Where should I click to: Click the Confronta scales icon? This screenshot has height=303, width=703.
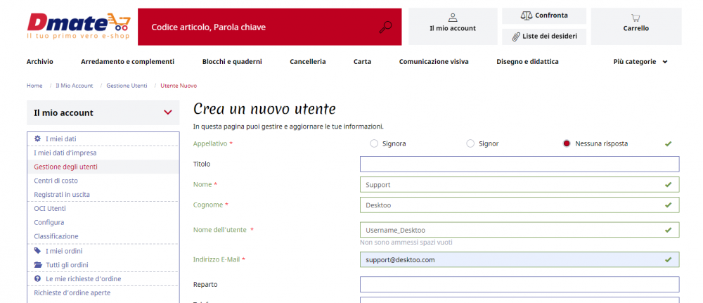pyautogui.click(x=527, y=15)
